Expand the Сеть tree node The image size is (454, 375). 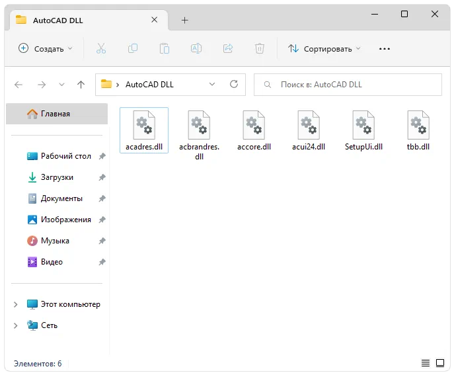16,325
